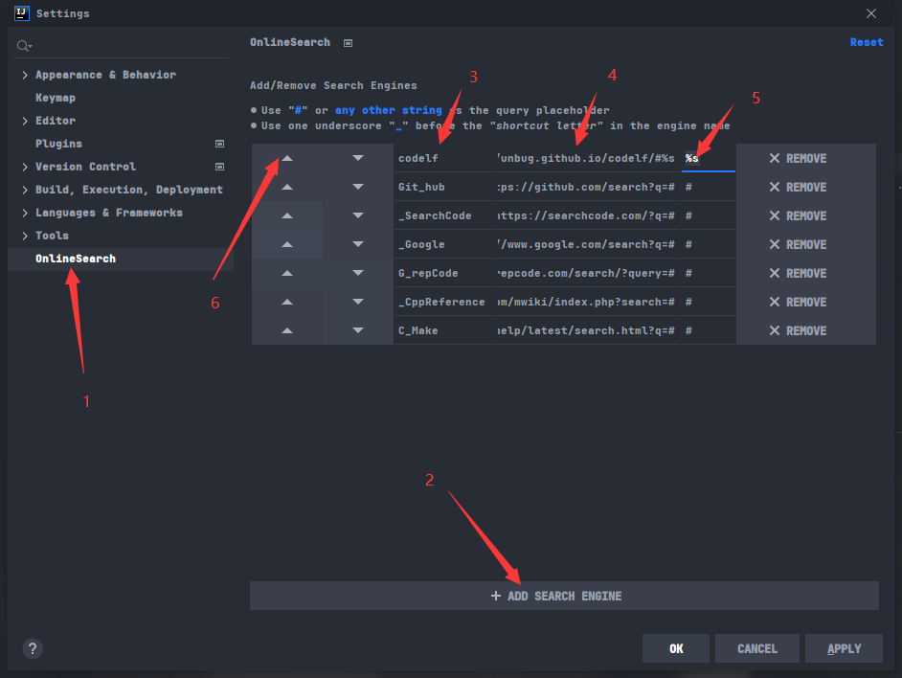Image resolution: width=902 pixels, height=678 pixels.
Task: Select Keymap in the settings tree
Action: tap(57, 97)
